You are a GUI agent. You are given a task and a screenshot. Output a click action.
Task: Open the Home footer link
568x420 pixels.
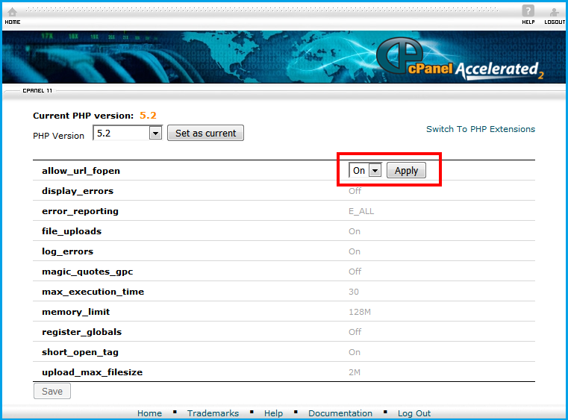point(149,413)
